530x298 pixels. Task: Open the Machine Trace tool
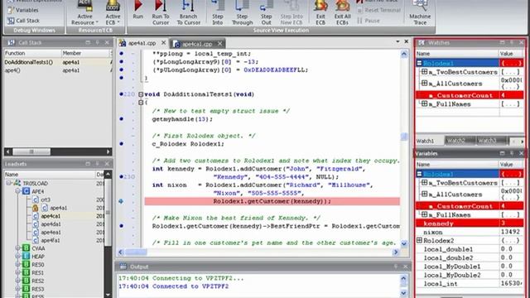click(x=420, y=13)
